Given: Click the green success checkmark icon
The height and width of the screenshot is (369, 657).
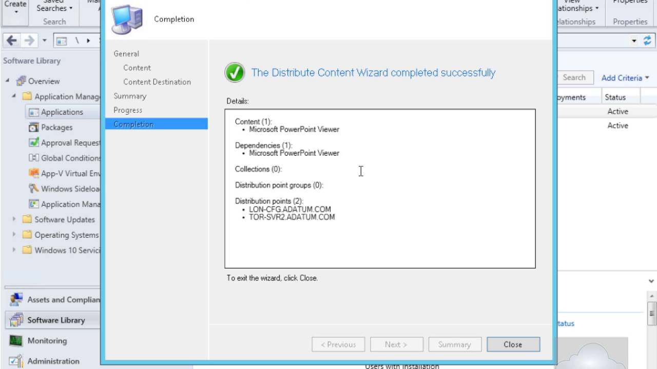Looking at the screenshot, I should point(235,73).
